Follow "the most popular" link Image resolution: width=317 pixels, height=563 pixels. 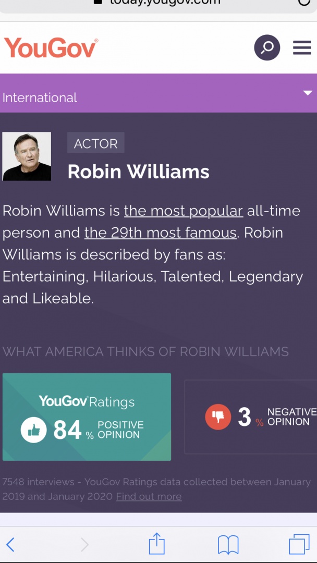184,211
